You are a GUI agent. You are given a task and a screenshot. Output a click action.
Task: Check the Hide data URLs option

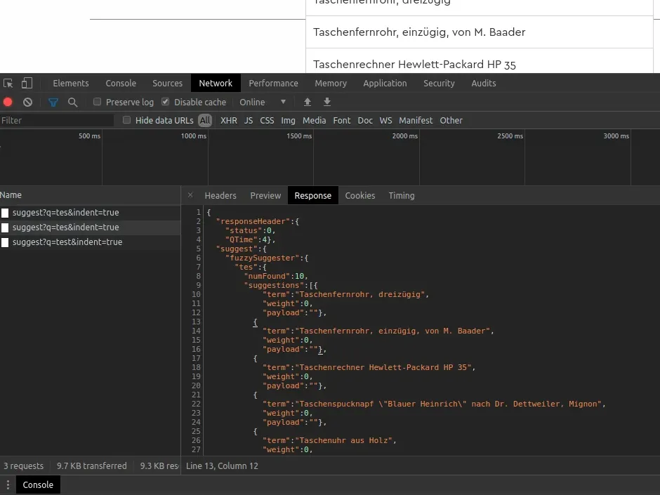pos(126,120)
